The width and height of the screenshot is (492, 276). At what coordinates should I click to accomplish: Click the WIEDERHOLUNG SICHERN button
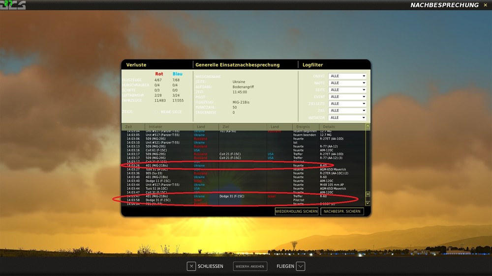tap(297, 212)
